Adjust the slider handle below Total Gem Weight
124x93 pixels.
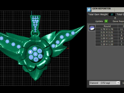[x=115, y=18]
